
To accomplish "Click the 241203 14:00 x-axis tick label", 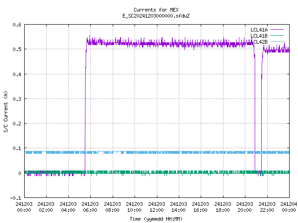I will (178, 207).
